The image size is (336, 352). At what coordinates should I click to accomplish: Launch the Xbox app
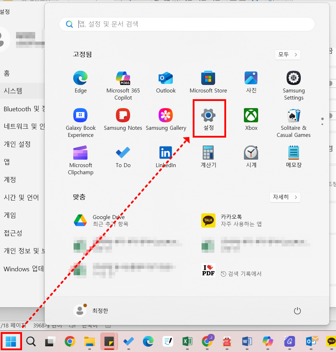click(251, 119)
